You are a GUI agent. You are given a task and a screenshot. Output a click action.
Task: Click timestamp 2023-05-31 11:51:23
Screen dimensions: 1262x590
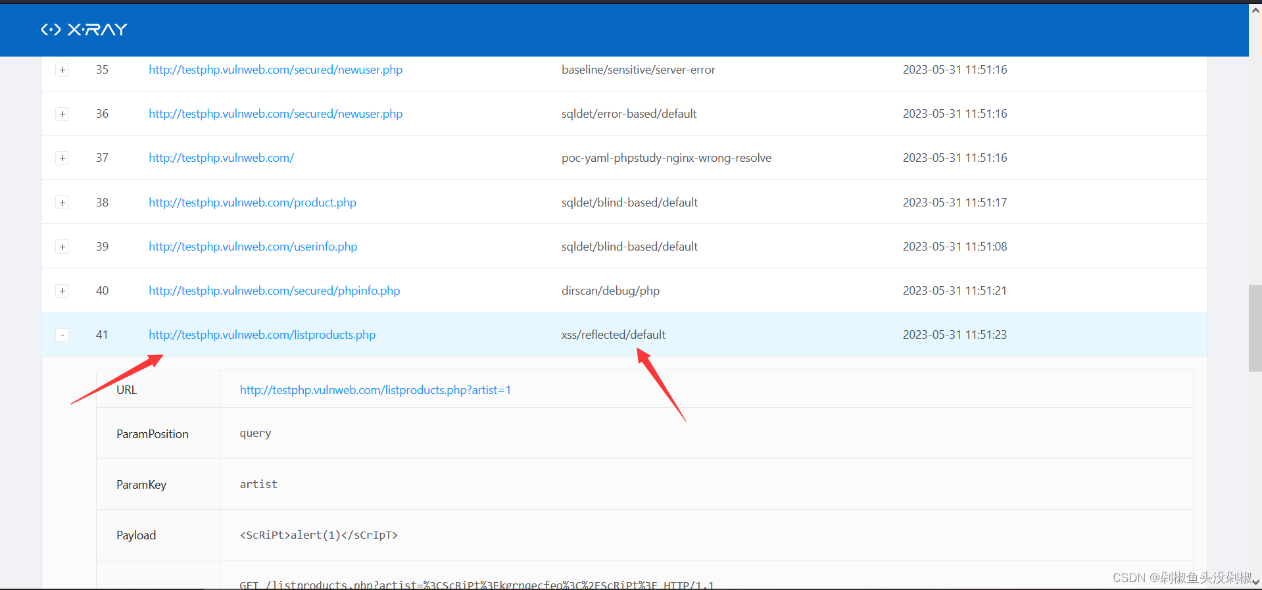pos(955,335)
